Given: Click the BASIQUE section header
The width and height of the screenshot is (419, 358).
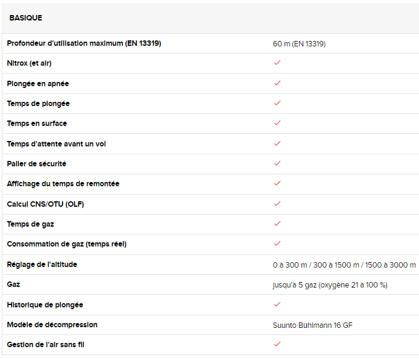Looking at the screenshot, I should (26, 18).
